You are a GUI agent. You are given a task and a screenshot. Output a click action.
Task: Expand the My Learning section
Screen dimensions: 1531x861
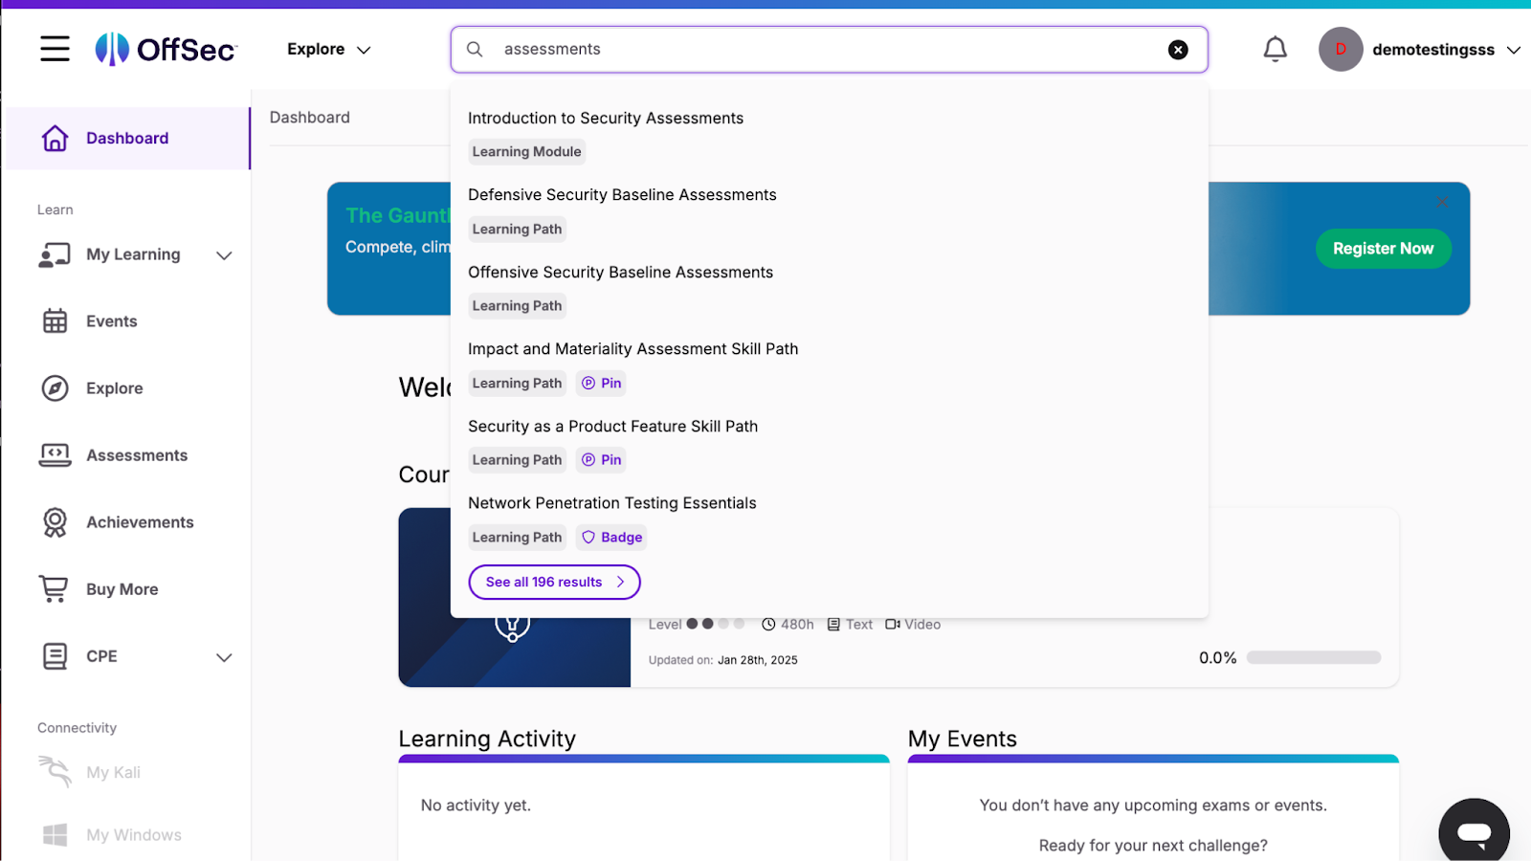point(224,255)
